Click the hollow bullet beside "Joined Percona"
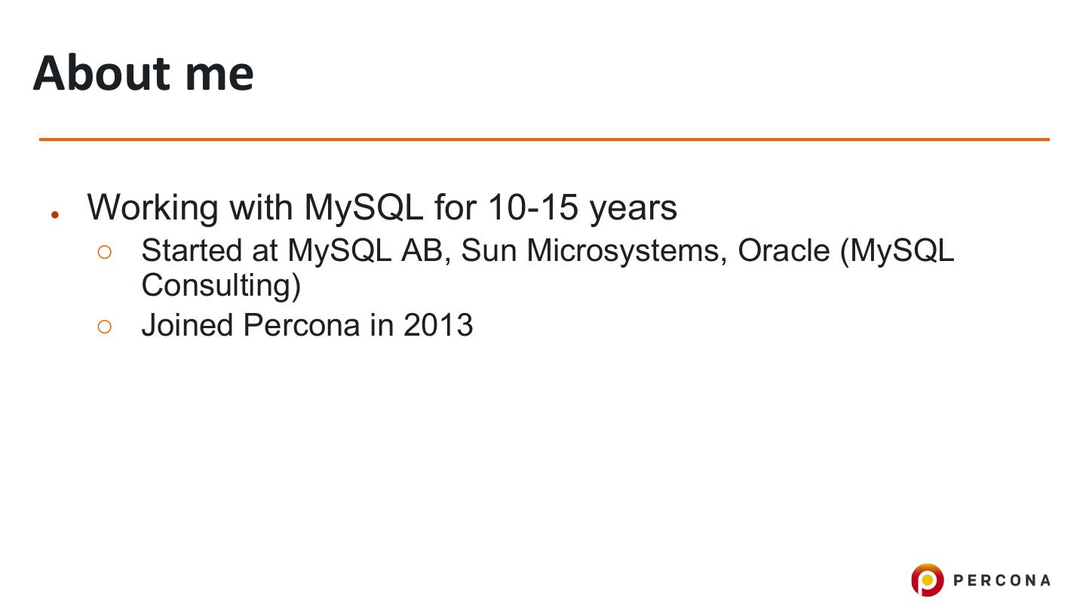The width and height of the screenshot is (1086, 611). pos(105,327)
